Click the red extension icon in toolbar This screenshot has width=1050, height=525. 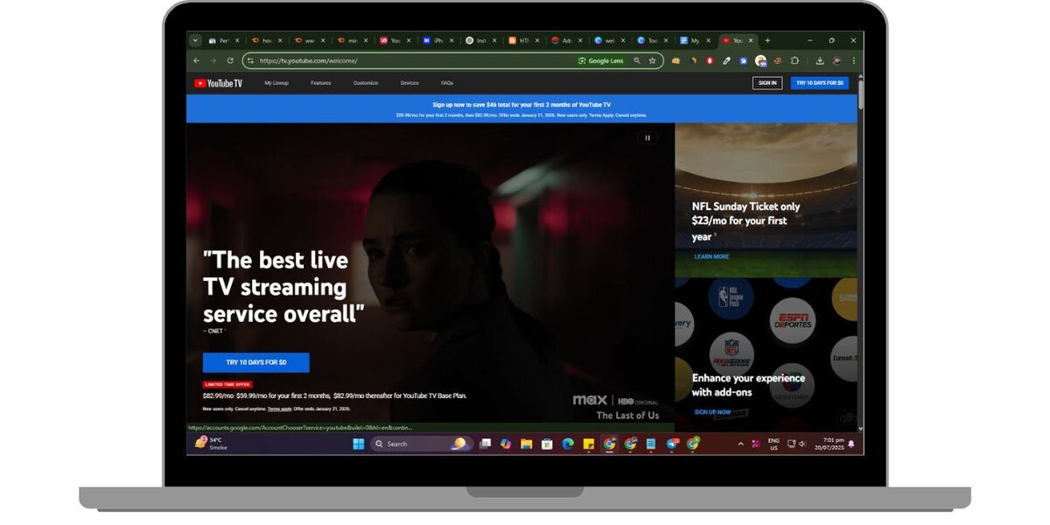tap(710, 61)
